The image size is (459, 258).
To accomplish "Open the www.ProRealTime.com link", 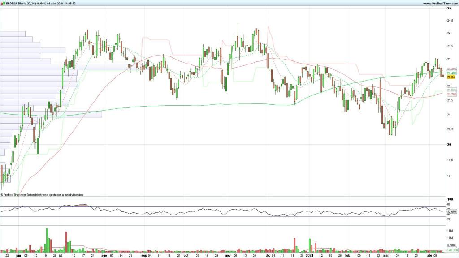I will click(439, 3).
